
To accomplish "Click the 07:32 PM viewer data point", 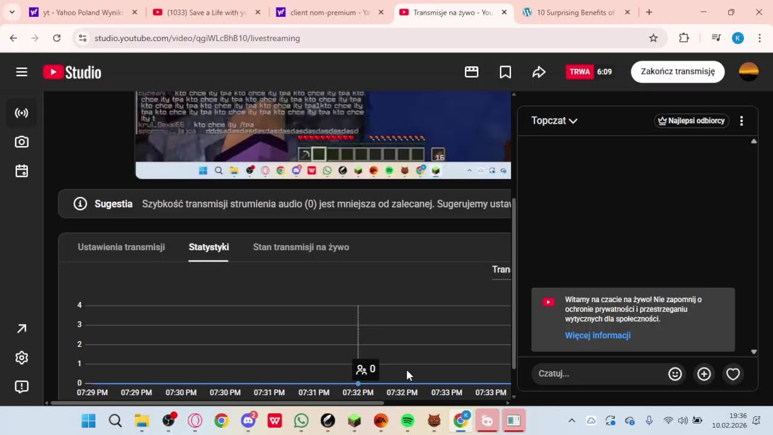I will coord(358,384).
